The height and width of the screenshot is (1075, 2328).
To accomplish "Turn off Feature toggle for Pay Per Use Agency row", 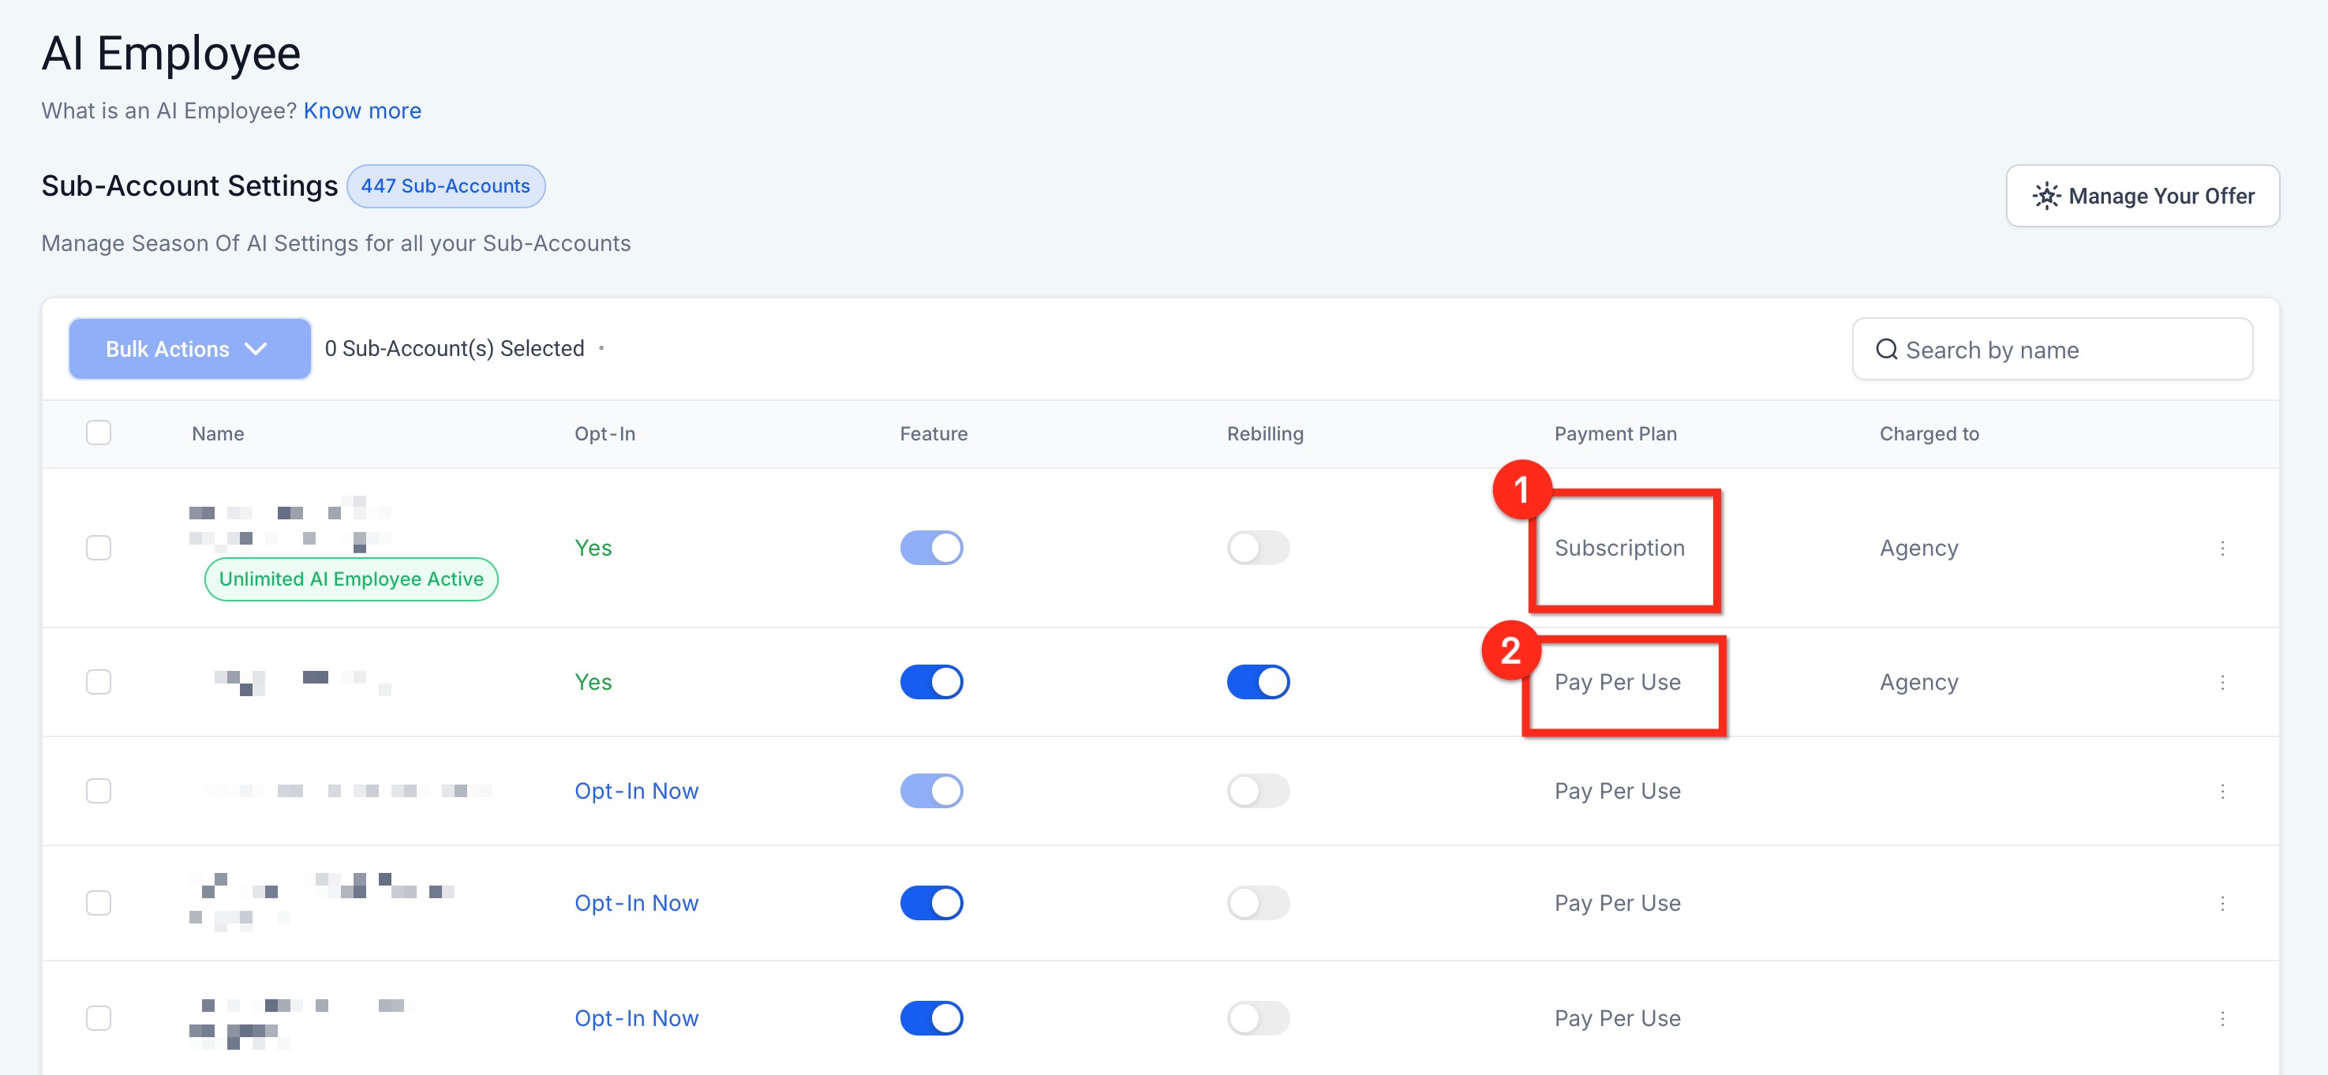I will pyautogui.click(x=931, y=683).
